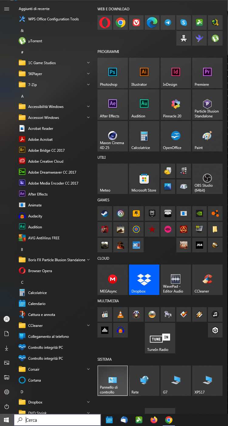The height and width of the screenshot is (426, 228).
Task: Open the Skype tile
Action: [184, 23]
